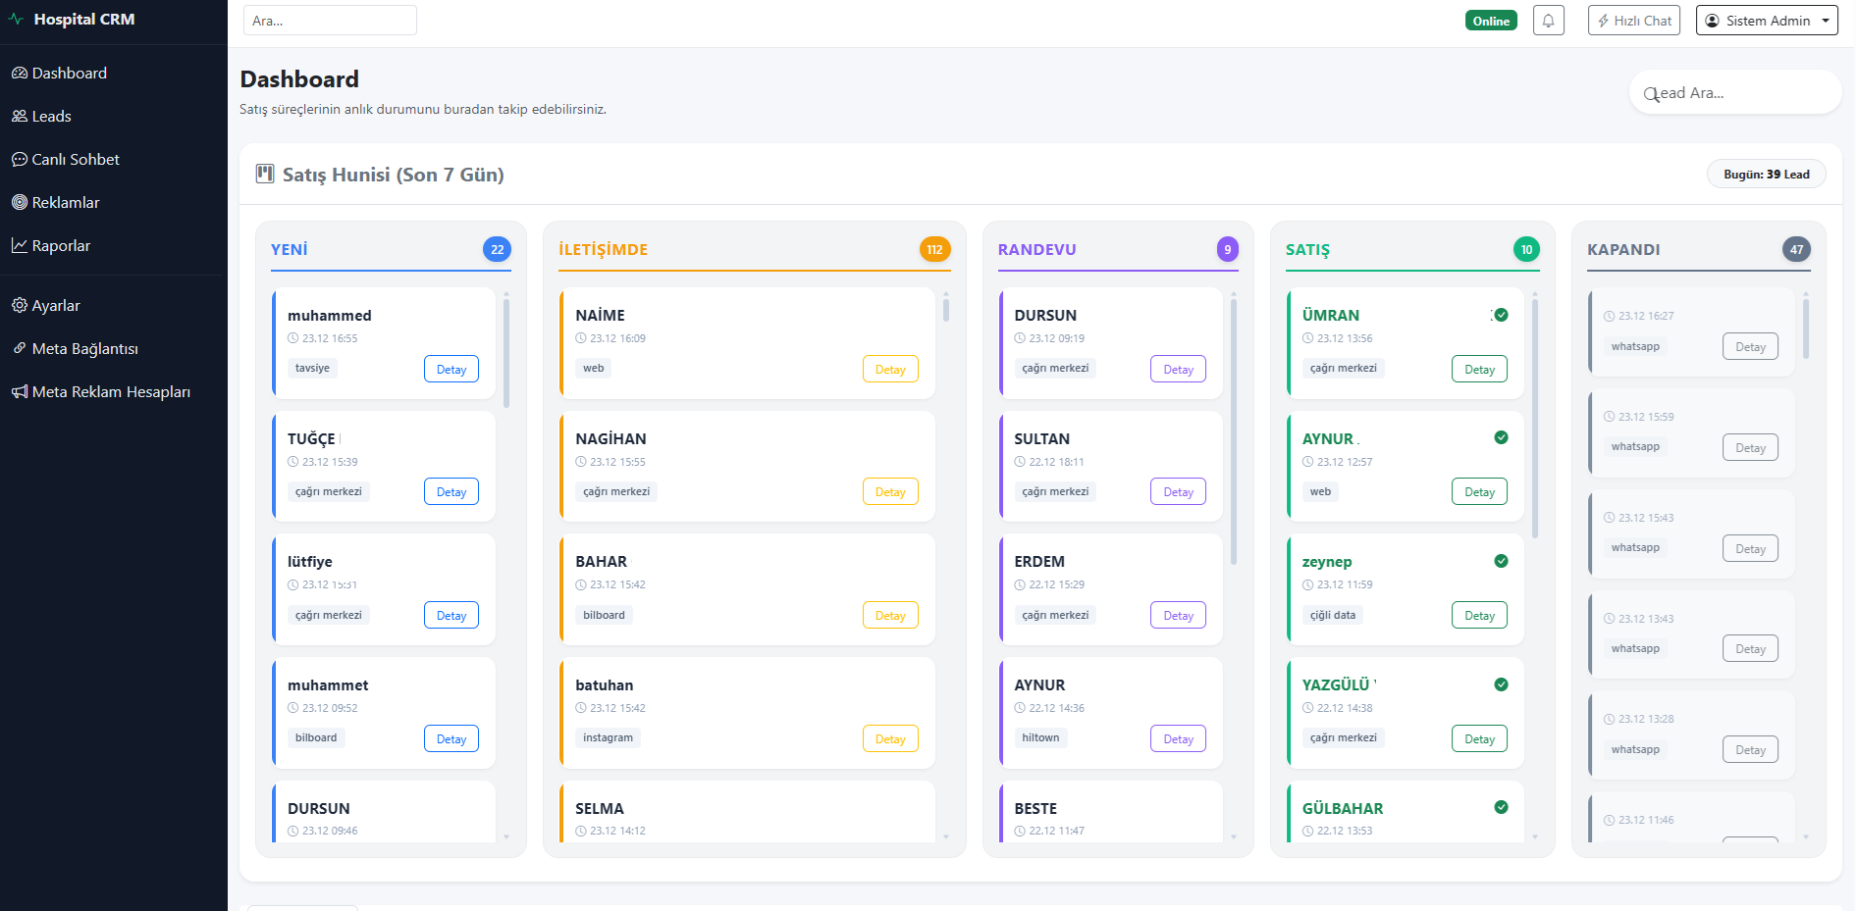Click the notification bell icon
The height and width of the screenshot is (911, 1856).
(x=1548, y=21)
